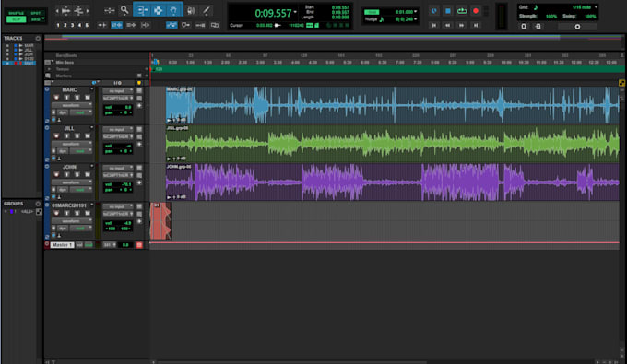Select Grid edit mode
Image resolution: width=627 pixels, height=364 pixels.
[35, 19]
